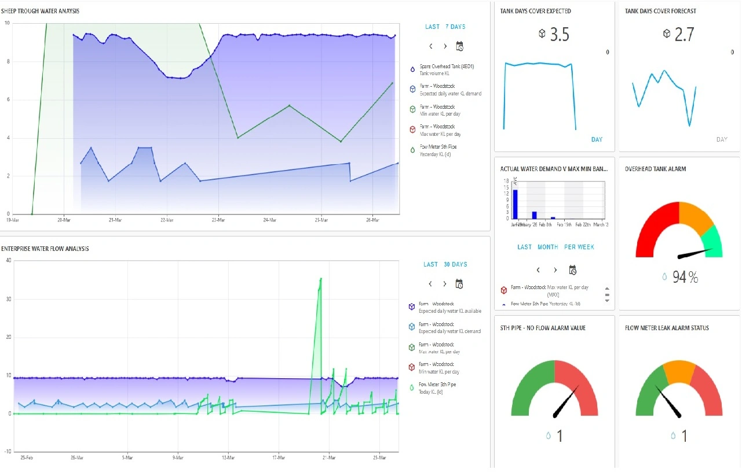This screenshot has width=742, height=473.
Task: Click cube icon beside Tank Days Cover Forecast value
Action: (667, 34)
